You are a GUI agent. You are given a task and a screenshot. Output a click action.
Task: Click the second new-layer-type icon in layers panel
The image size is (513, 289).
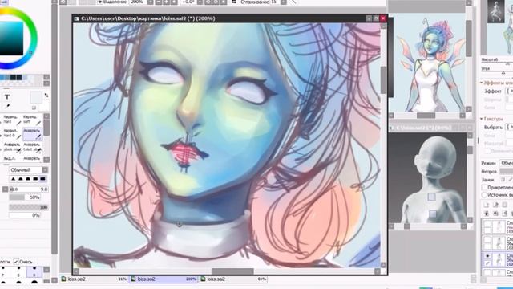tap(495, 206)
